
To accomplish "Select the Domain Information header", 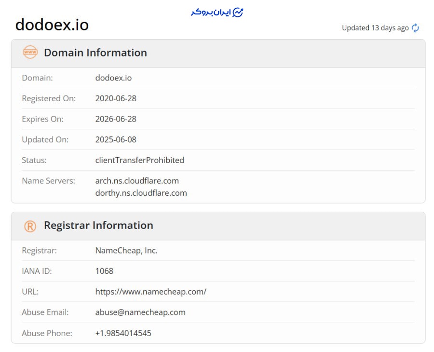I will 95,53.
